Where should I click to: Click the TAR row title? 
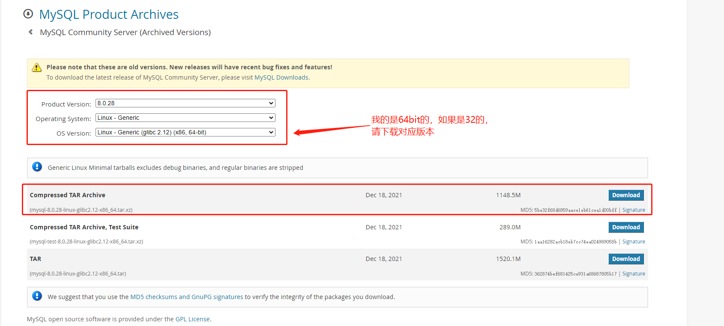[36, 259]
